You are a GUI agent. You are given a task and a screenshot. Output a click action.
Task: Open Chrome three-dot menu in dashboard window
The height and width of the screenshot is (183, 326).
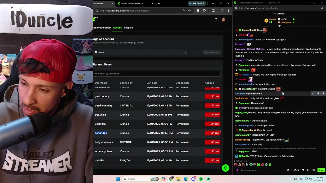(x=228, y=11)
